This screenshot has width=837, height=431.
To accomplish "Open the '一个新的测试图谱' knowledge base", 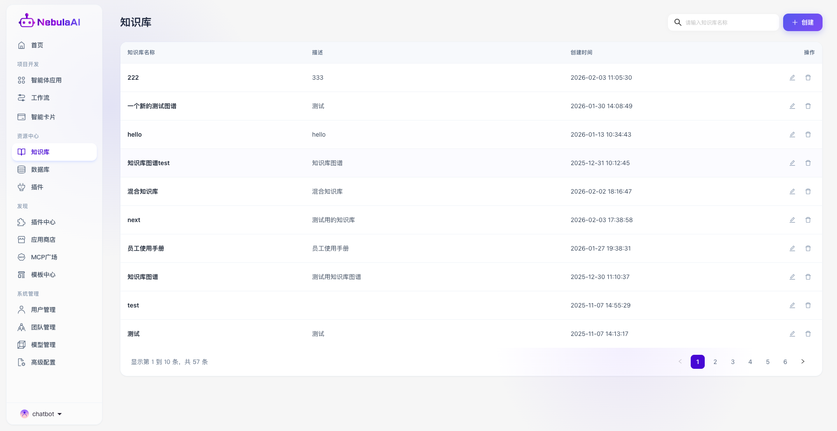I will [x=152, y=106].
